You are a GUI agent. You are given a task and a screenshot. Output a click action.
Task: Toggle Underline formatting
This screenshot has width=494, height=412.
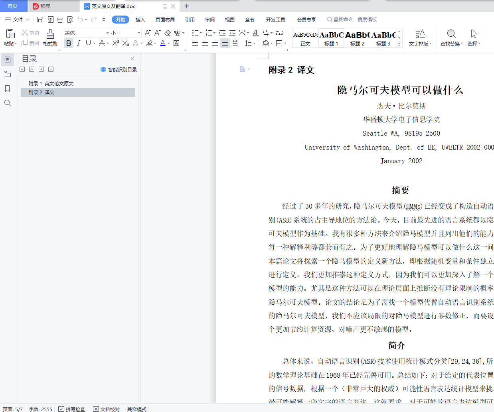[x=88, y=43]
